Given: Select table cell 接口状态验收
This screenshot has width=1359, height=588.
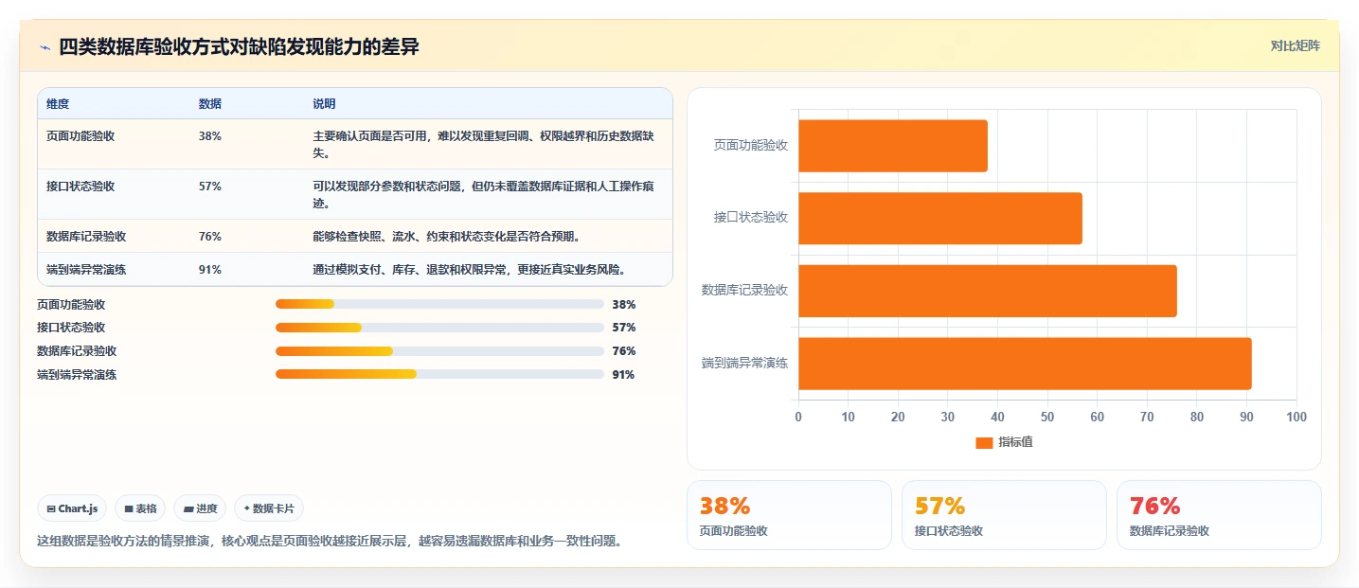Looking at the screenshot, I should [x=80, y=187].
